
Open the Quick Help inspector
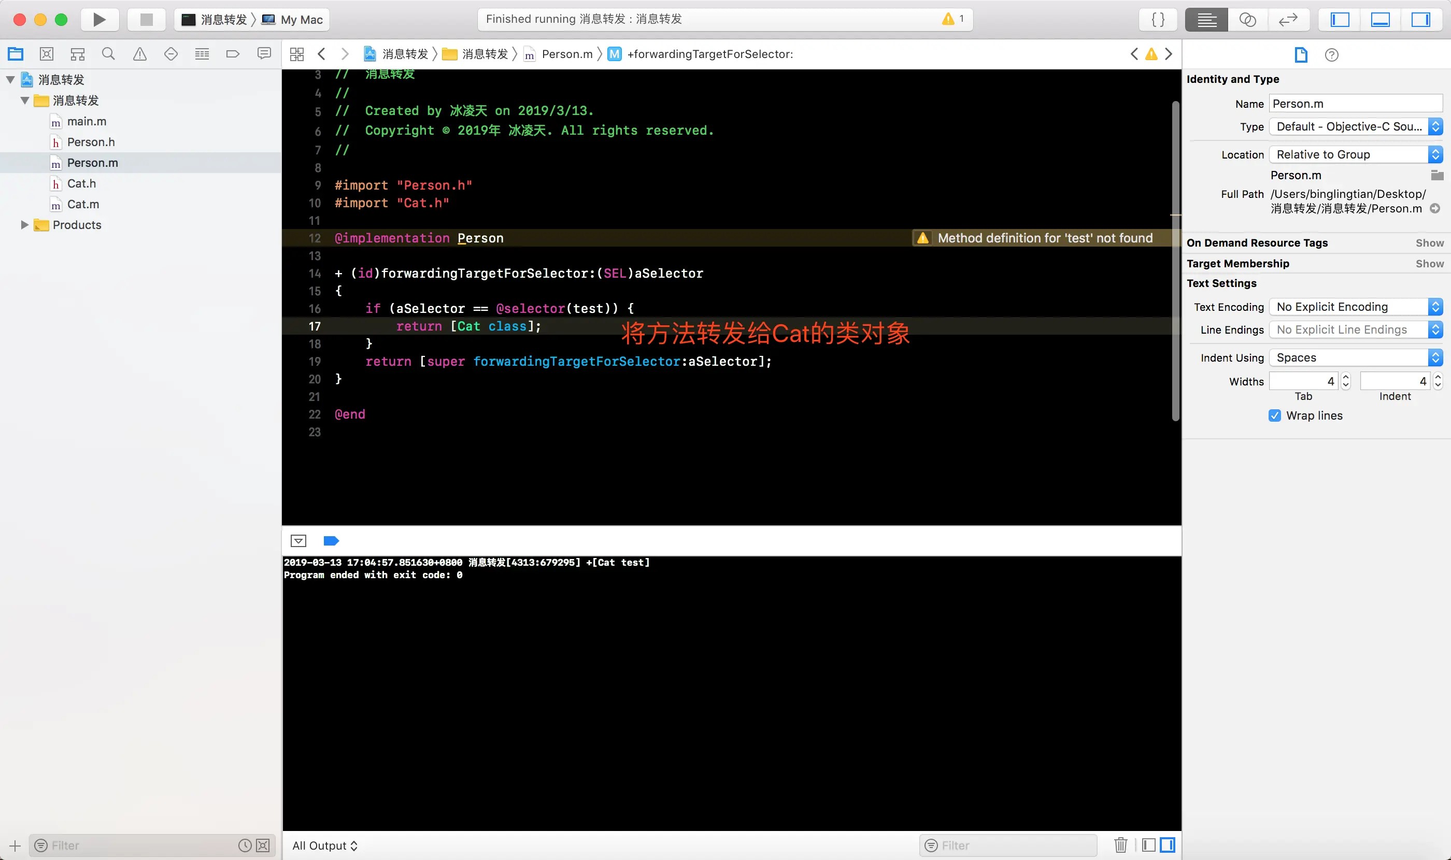[x=1332, y=55]
